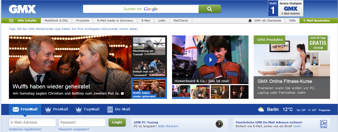Click the GMX Produkte label
The width and height of the screenshot is (338, 132).
pos(270,40)
